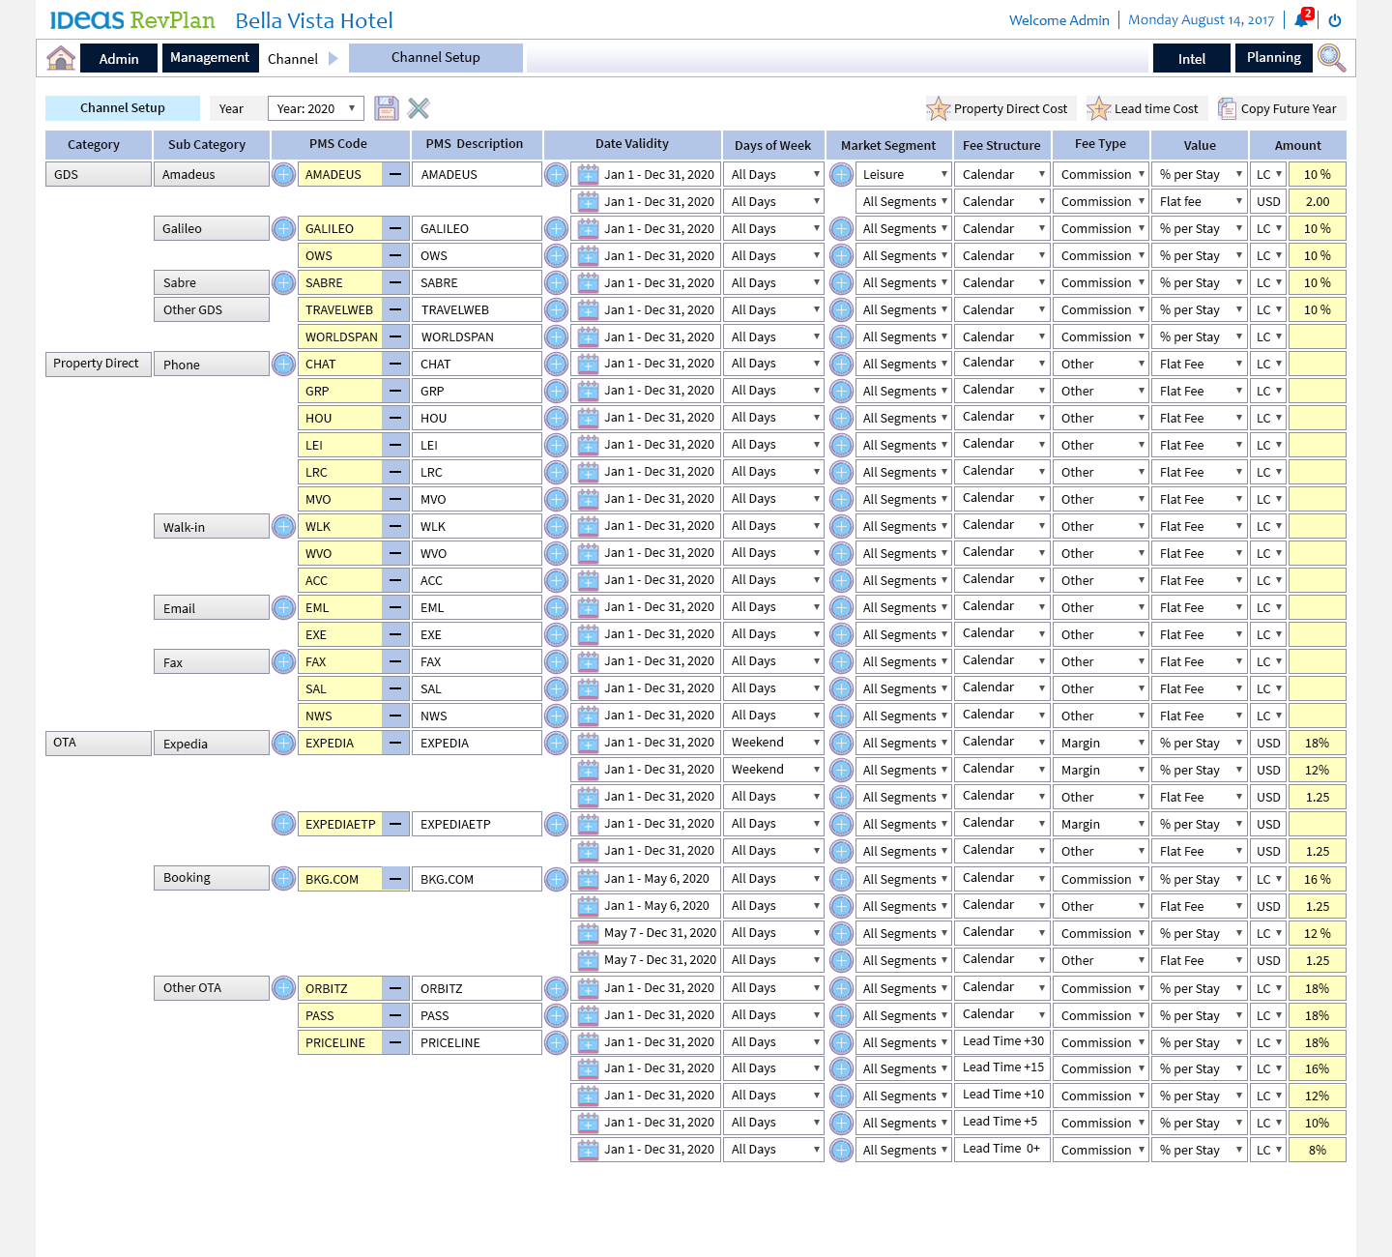Click the Property Direct Cost button
Screen dimensions: 1392x1257
point(998,109)
